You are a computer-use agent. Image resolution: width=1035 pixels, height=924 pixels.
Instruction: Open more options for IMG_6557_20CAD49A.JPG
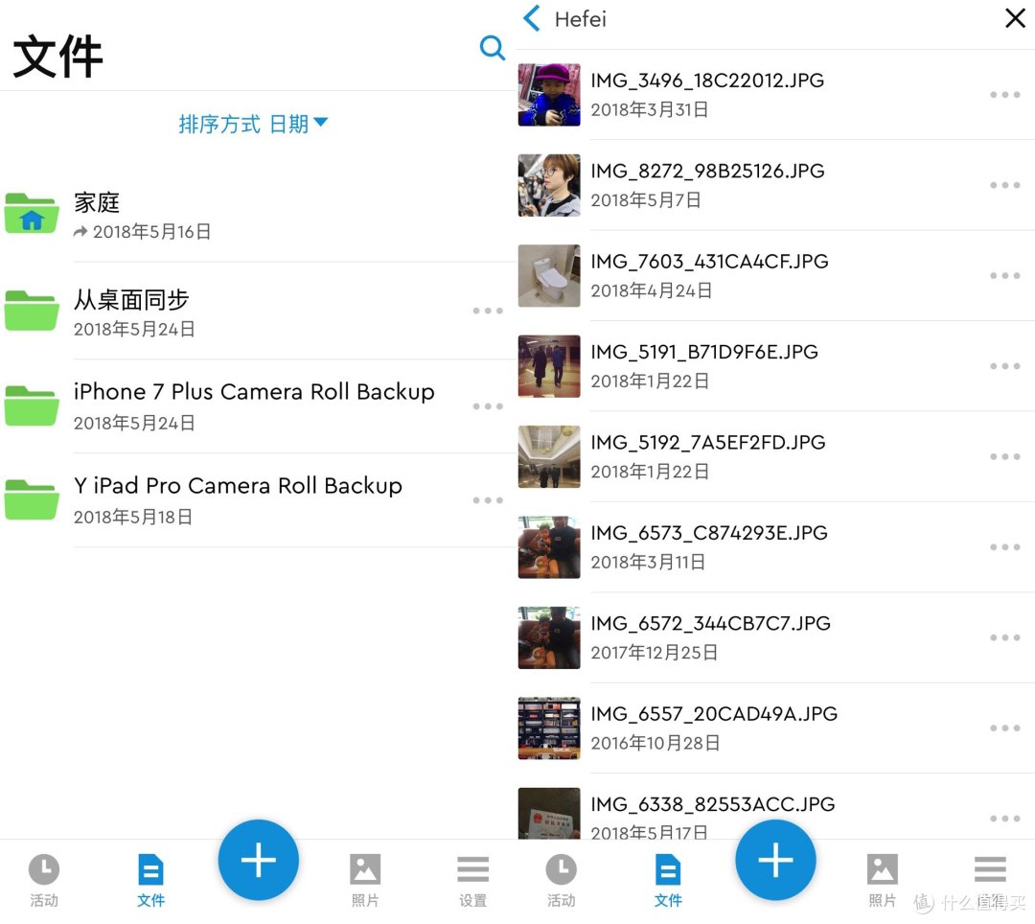pos(1004,728)
